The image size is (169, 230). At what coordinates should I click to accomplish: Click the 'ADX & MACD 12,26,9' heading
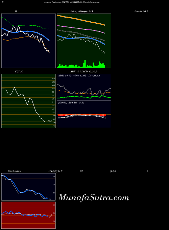(x=84, y=72)
